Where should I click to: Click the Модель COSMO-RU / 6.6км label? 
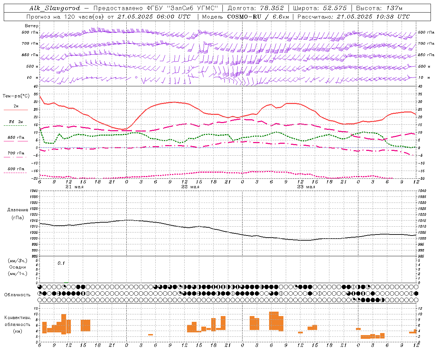click(246, 17)
